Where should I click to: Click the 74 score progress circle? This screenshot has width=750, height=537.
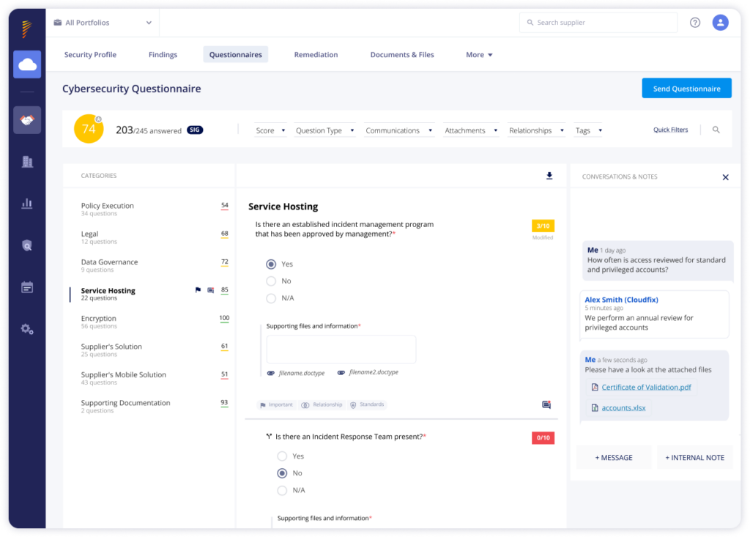(88, 128)
